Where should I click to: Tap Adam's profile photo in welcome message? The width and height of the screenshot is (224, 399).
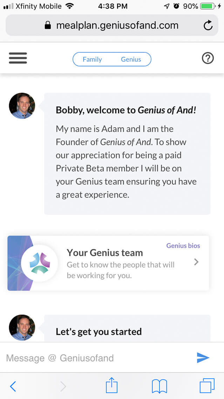(x=22, y=106)
